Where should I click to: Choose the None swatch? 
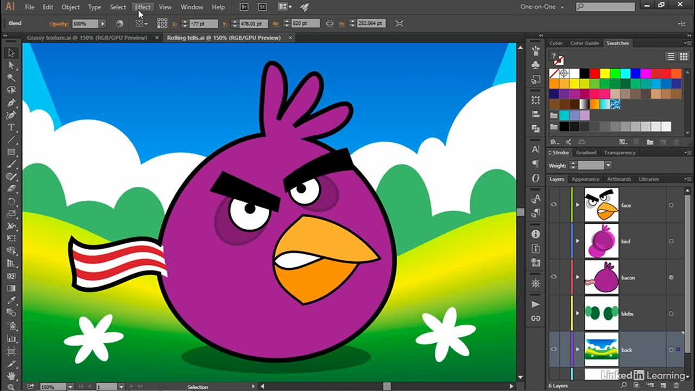554,73
